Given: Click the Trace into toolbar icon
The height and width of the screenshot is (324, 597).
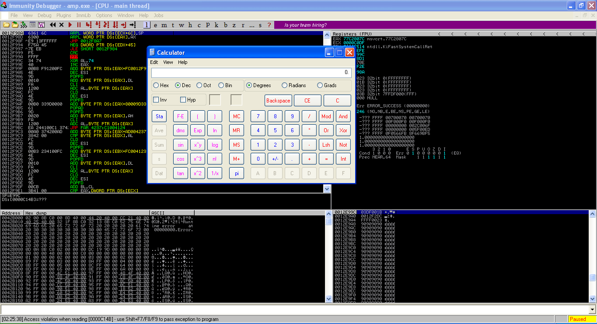Looking at the screenshot, I should [x=106, y=25].
